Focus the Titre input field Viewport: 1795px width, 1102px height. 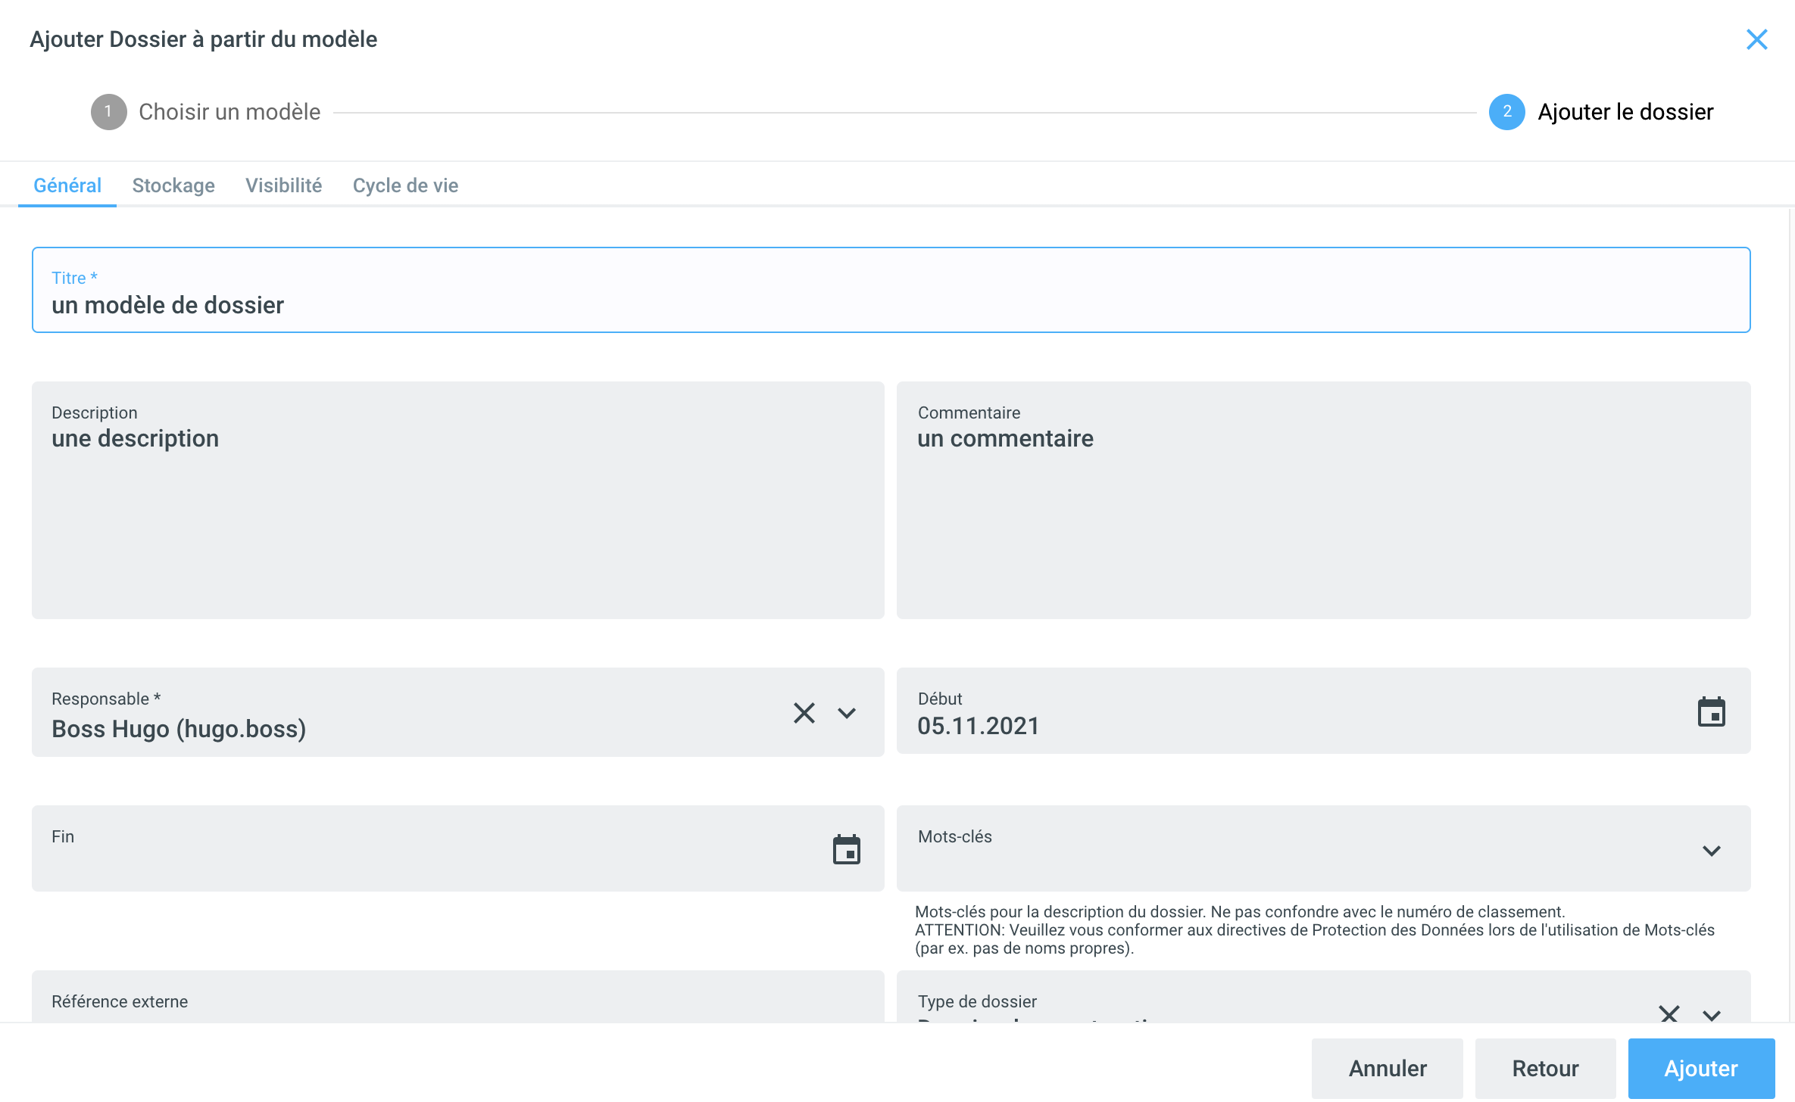point(890,304)
